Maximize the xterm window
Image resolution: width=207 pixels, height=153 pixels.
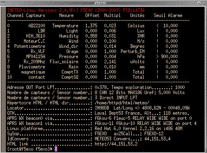pos(199,3)
